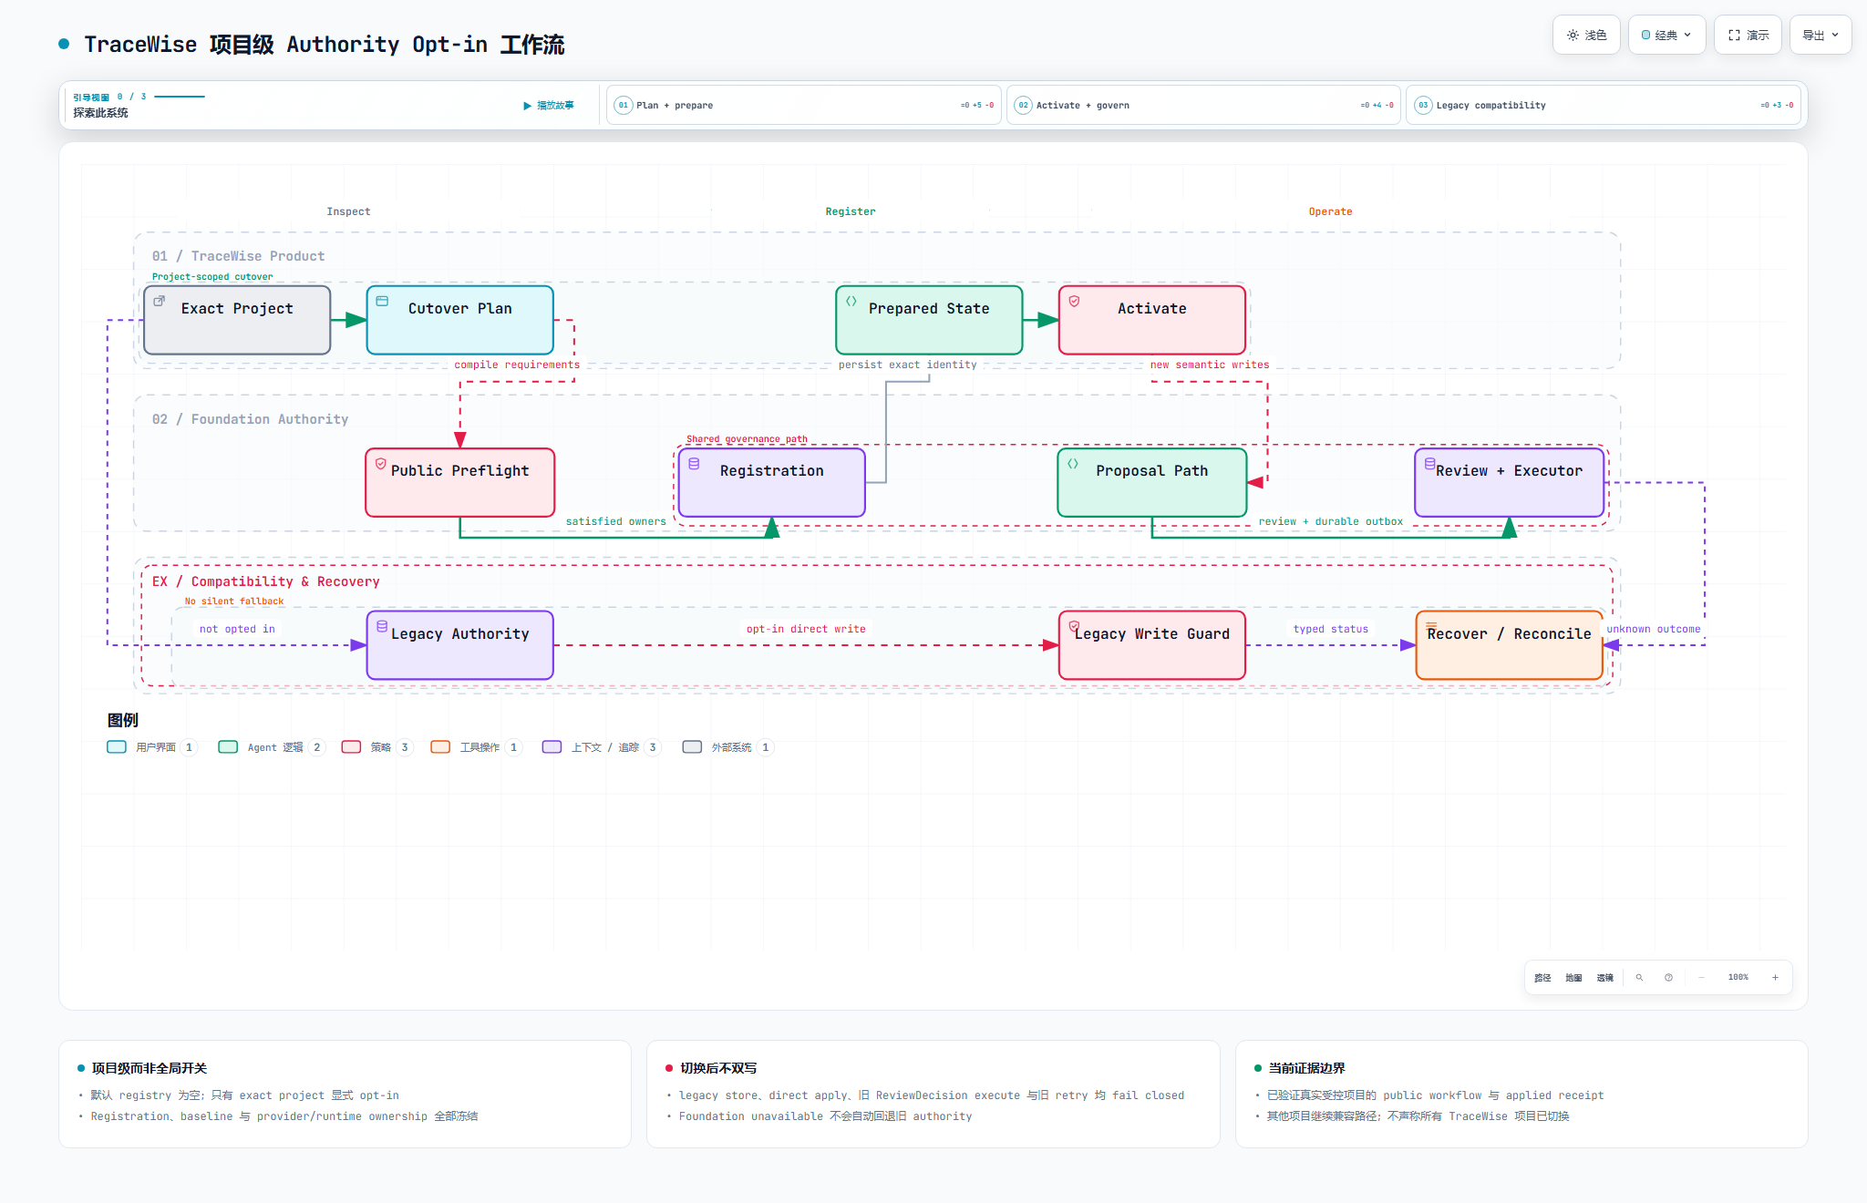Click the 项目级而非全局开关 card heading
The image size is (1867, 1203).
(x=150, y=1068)
